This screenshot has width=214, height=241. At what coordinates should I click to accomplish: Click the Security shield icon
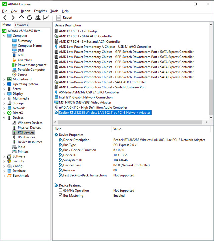point(9,161)
